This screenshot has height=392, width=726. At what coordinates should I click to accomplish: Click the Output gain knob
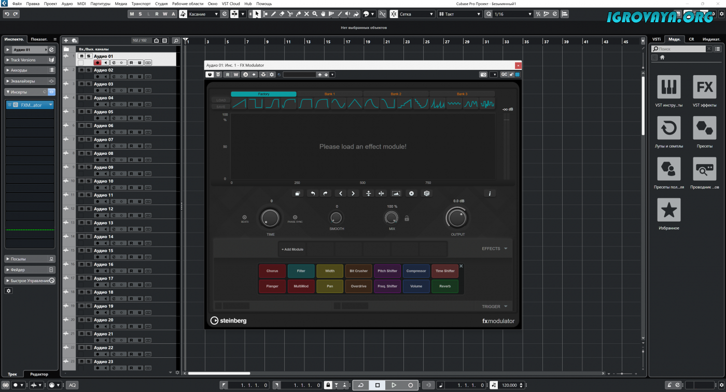click(457, 219)
